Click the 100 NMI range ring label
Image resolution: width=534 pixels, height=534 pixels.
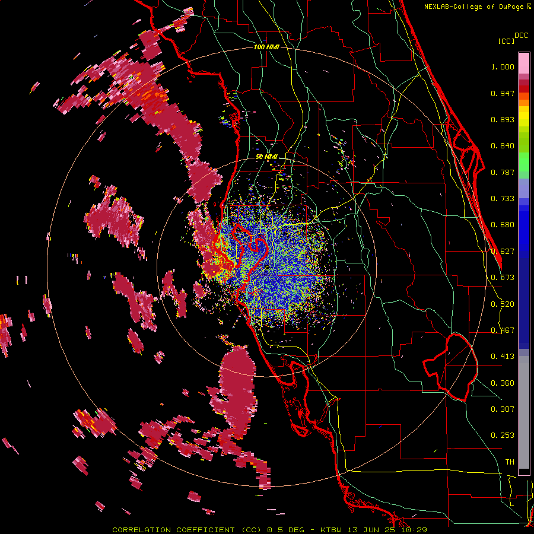[x=266, y=47]
